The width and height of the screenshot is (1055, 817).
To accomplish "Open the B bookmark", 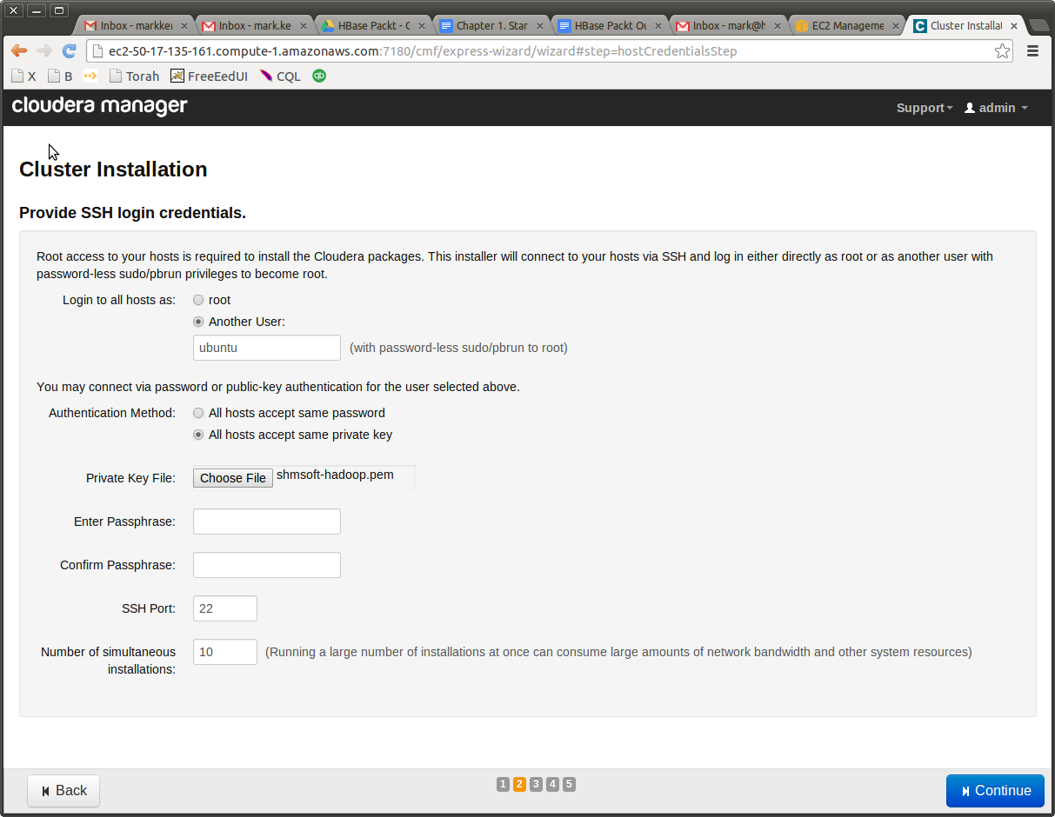I will [60, 76].
